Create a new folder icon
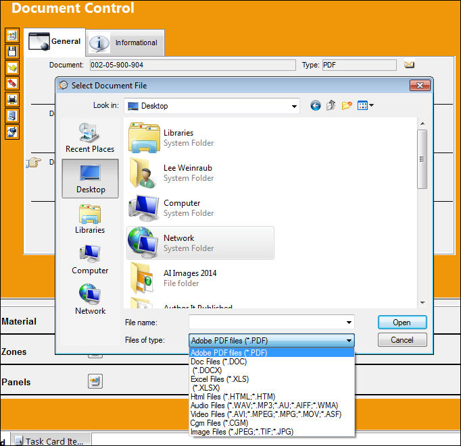Image resolution: width=461 pixels, height=446 pixels. [x=347, y=105]
